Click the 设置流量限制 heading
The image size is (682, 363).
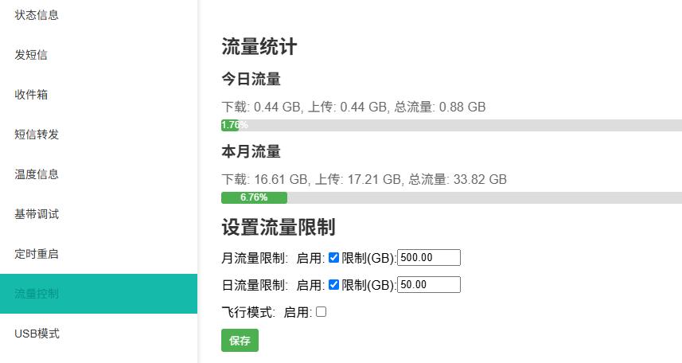click(279, 227)
